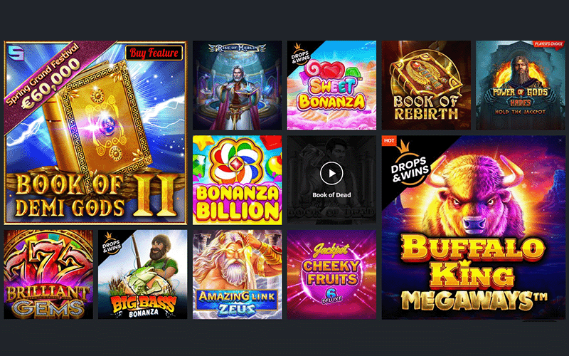Click the Player's Choice ribbon on Hades tile
569x356 pixels.
548,44
